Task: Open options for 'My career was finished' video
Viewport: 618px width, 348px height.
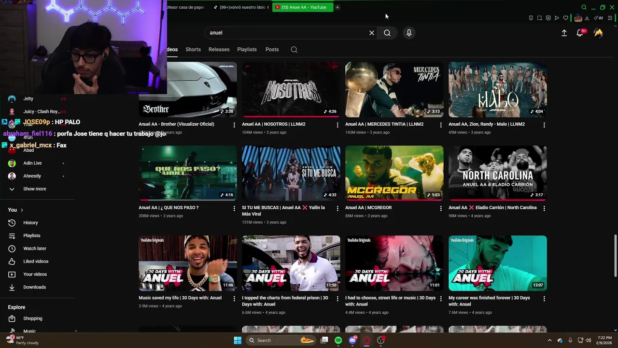Action: coord(544,299)
